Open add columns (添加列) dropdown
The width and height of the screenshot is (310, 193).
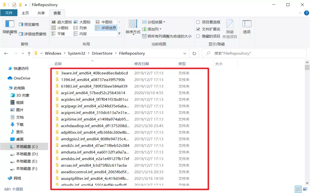click(152, 29)
